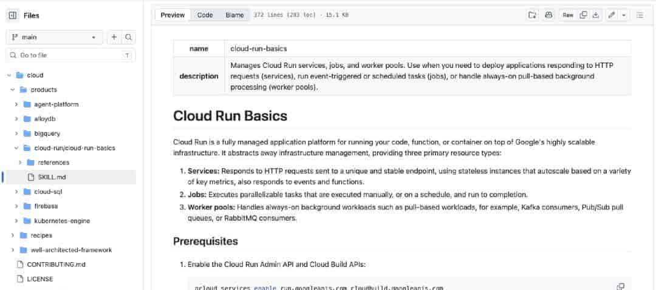656x290 pixels.
Task: Expand the cloud-sql folder arrow
Action: [16, 192]
